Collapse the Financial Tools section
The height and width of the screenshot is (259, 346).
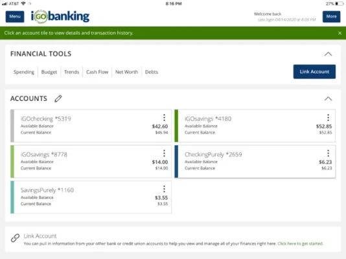pos(328,54)
